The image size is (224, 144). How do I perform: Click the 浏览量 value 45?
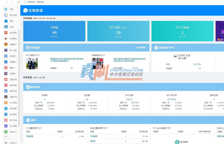[87, 99]
